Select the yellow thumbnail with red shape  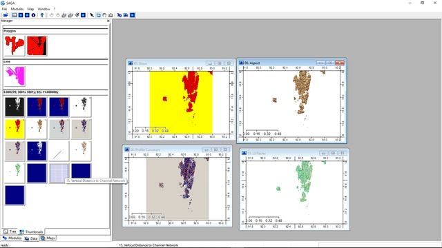click(15, 129)
